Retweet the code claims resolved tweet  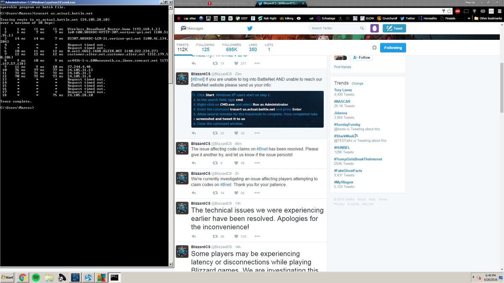(215, 163)
